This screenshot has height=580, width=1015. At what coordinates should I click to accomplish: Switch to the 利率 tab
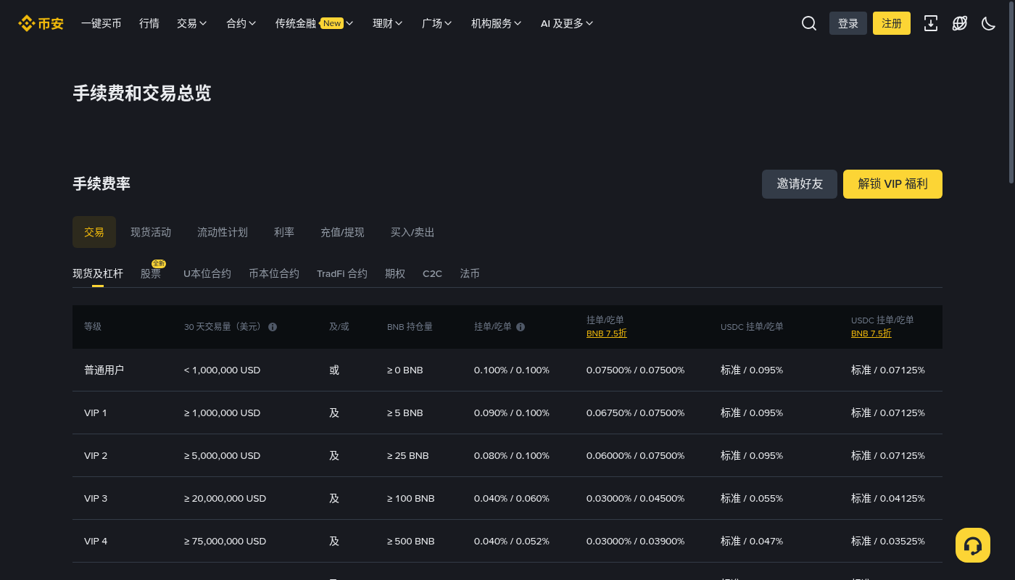coord(284,232)
